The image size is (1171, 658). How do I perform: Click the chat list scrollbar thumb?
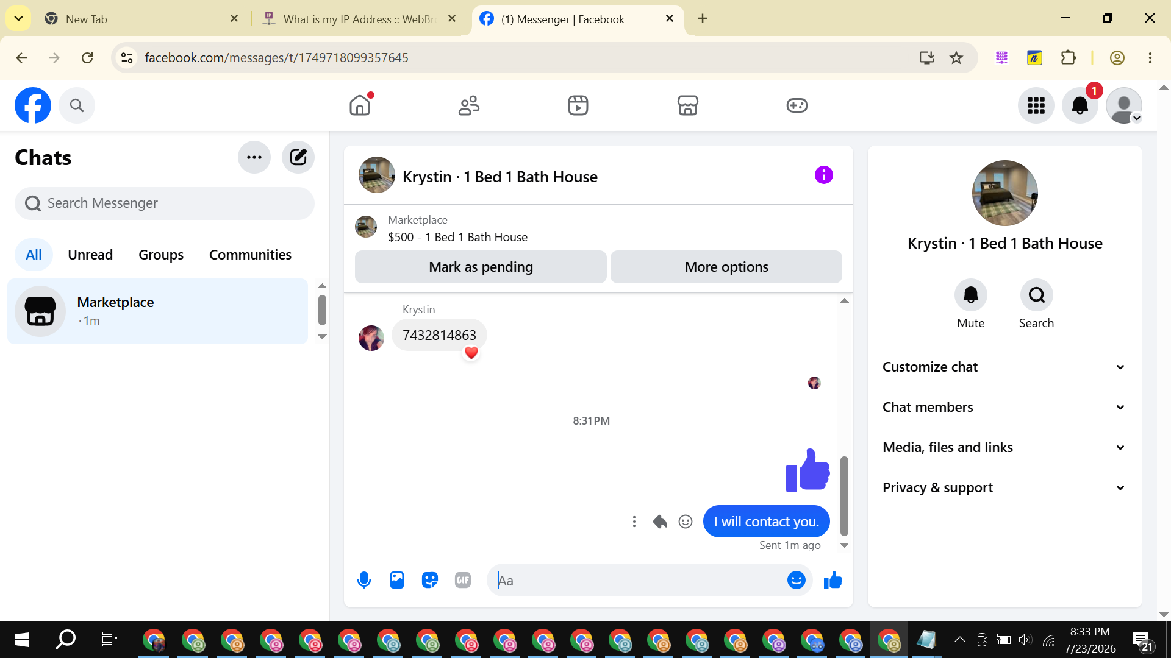tap(323, 310)
